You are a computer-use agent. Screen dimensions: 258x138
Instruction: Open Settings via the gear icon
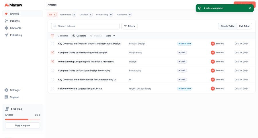[6, 90]
